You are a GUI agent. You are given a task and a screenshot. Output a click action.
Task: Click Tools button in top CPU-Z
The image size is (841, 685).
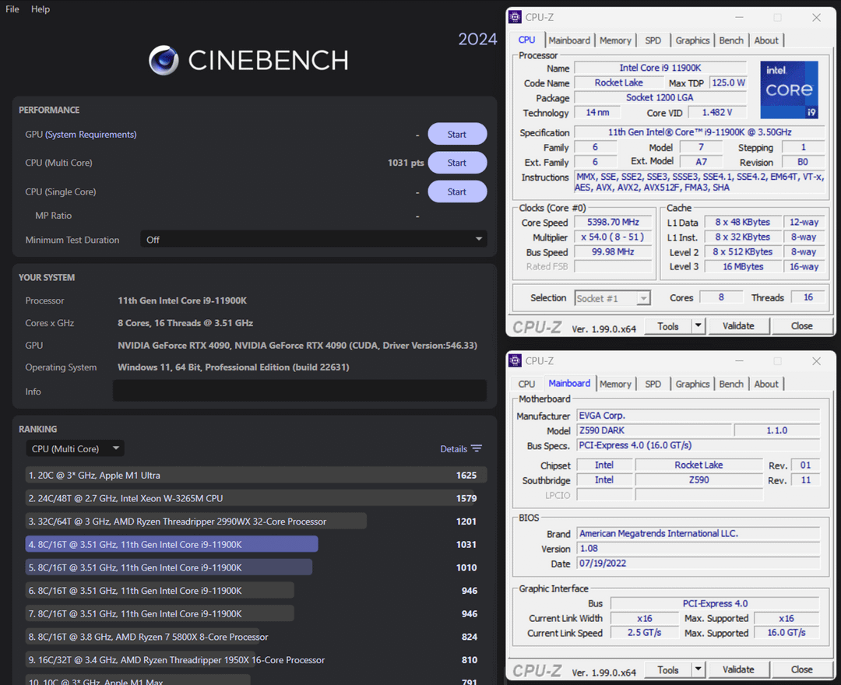coord(668,326)
